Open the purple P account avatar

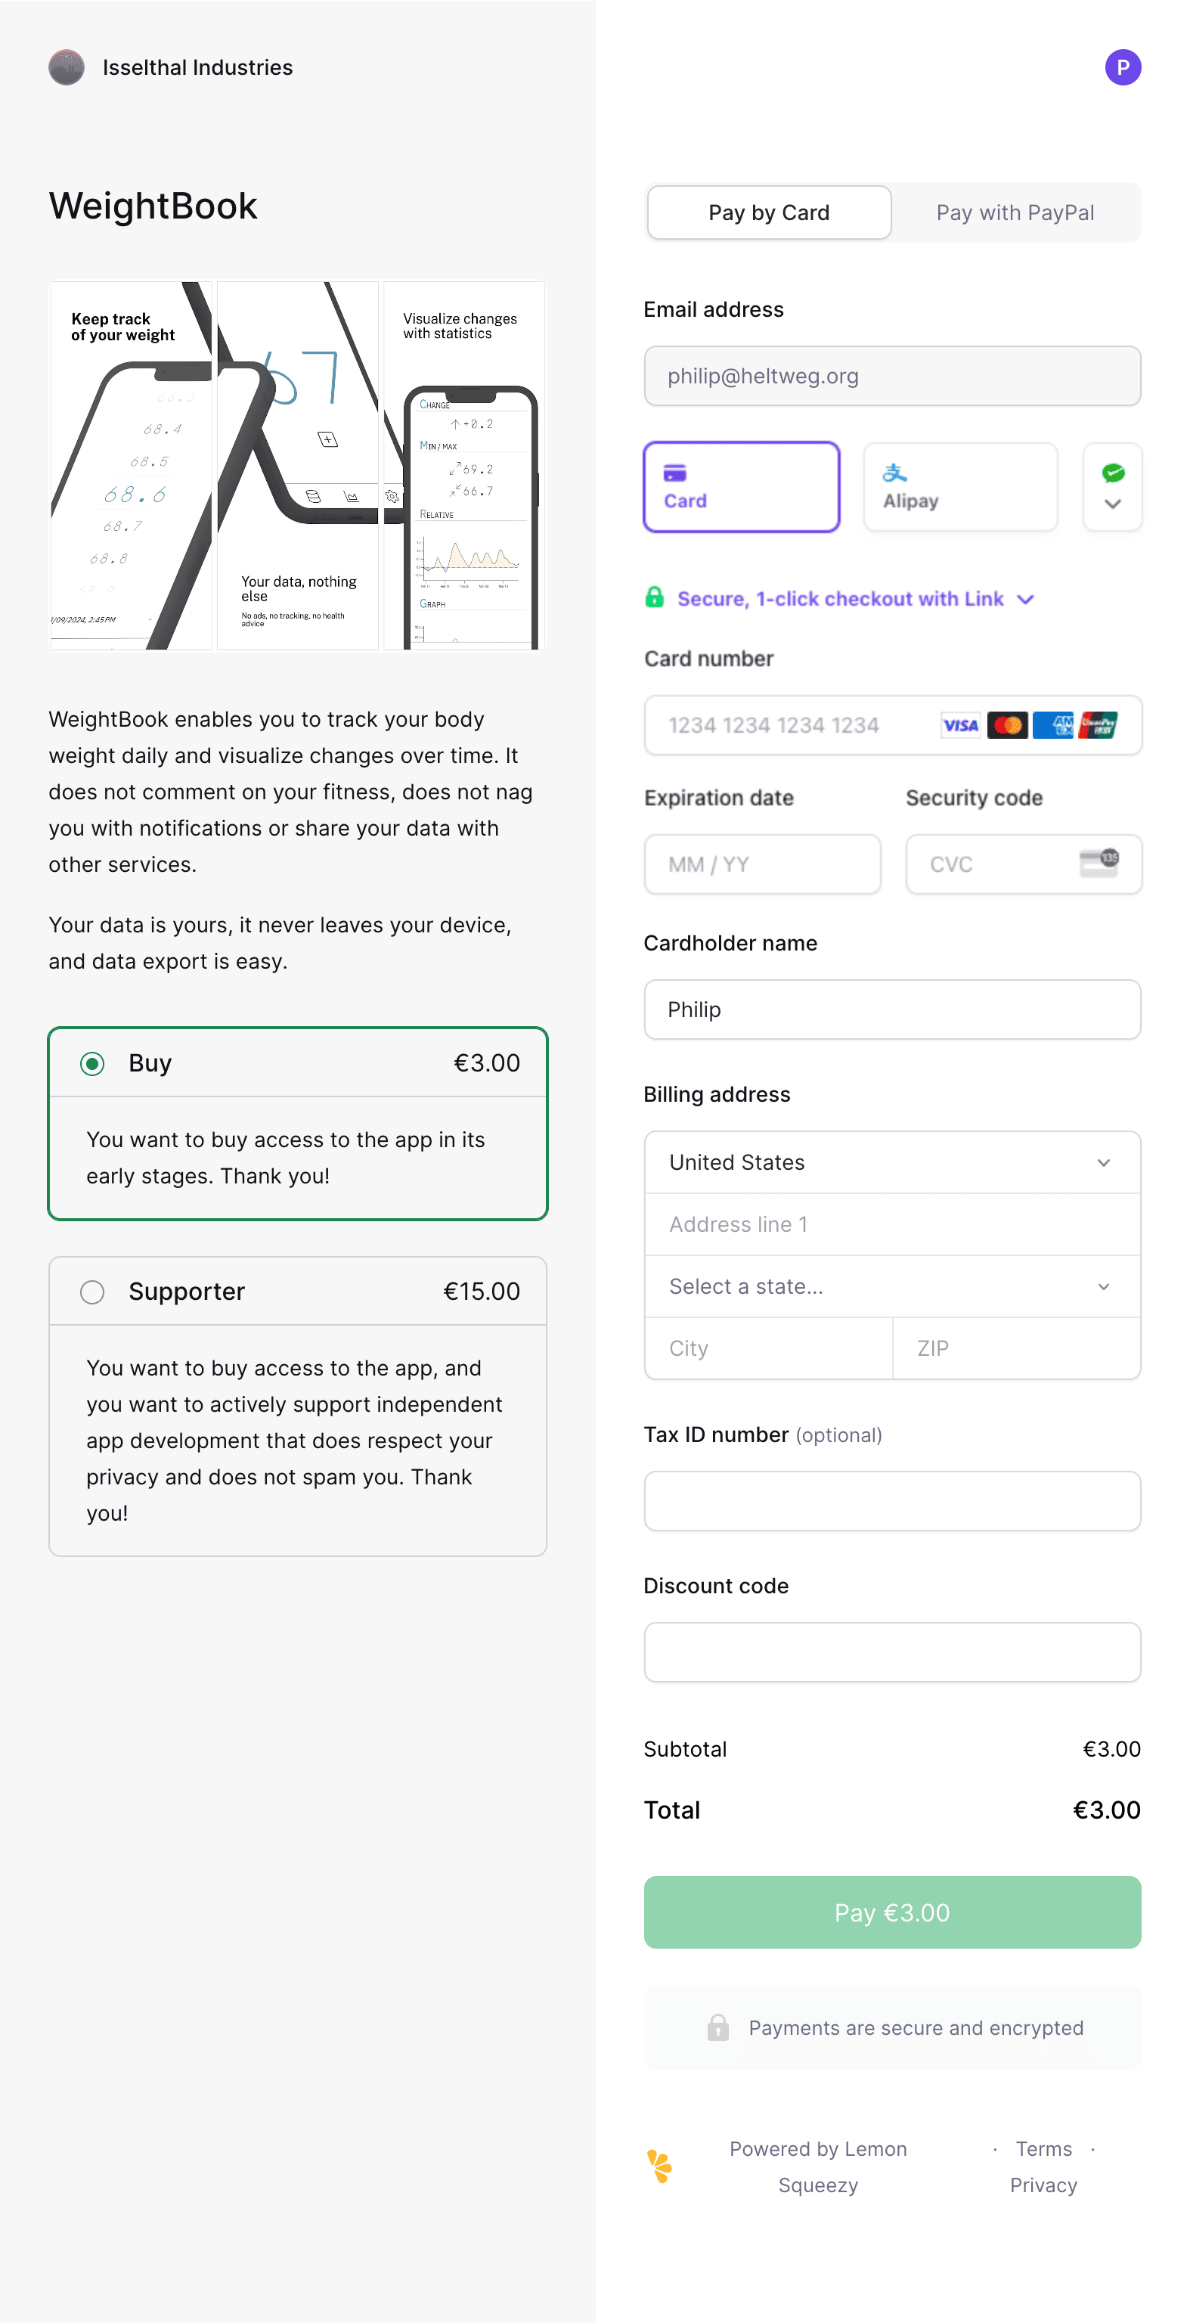point(1123,67)
